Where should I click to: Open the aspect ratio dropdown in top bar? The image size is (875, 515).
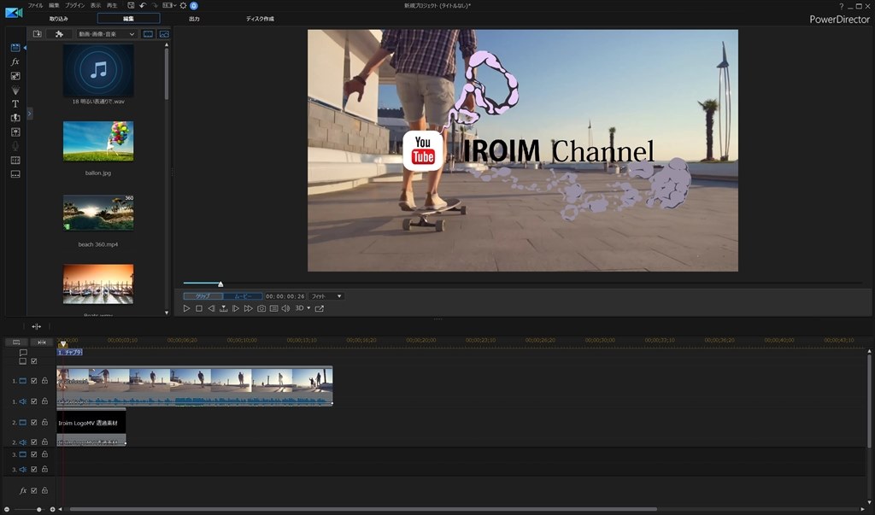[x=169, y=6]
